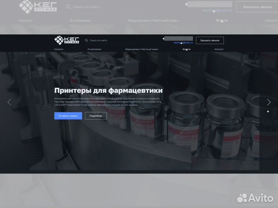Click the large faded КЕГ Служба logo at the very top
This screenshot has width=278, height=208.
click(37, 7)
